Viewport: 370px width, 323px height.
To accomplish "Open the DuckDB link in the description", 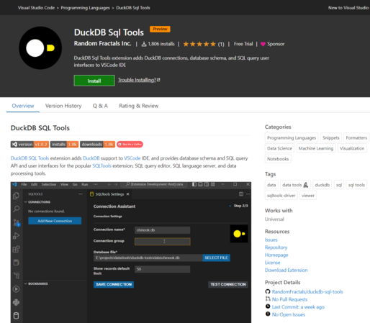I will point(91,158).
